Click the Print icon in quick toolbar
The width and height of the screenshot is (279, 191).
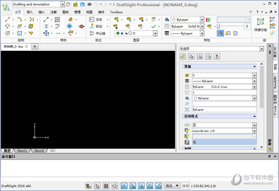point(89,5)
